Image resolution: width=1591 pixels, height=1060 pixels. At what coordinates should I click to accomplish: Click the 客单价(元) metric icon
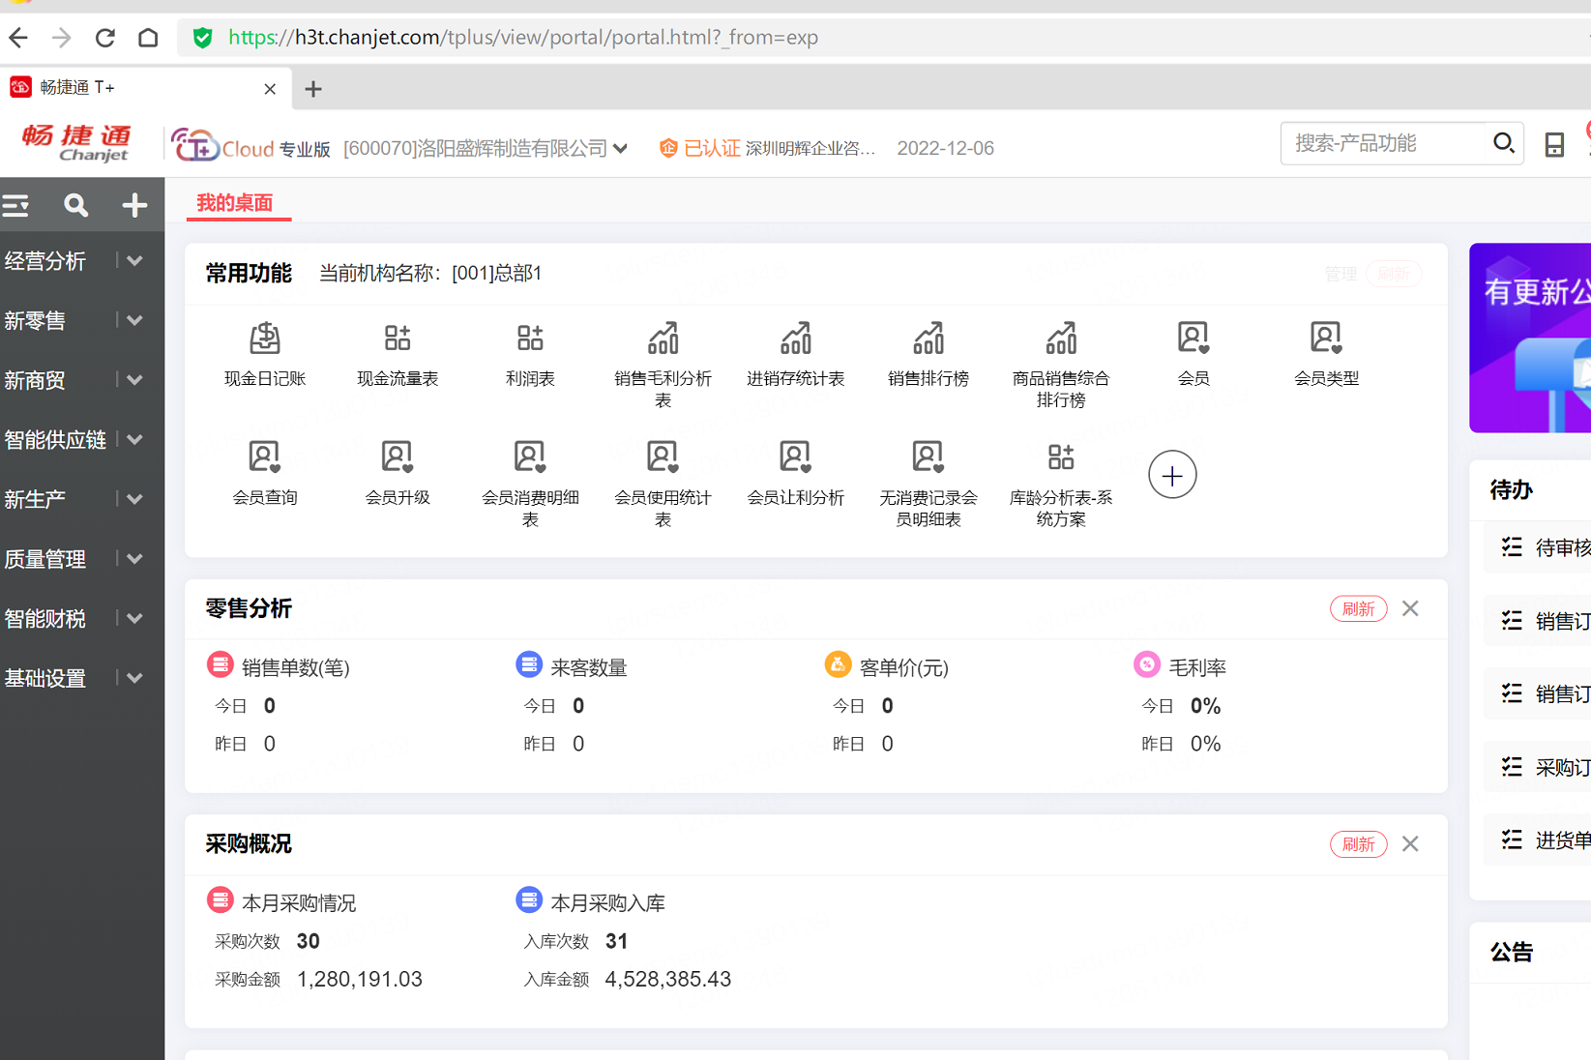click(838, 665)
